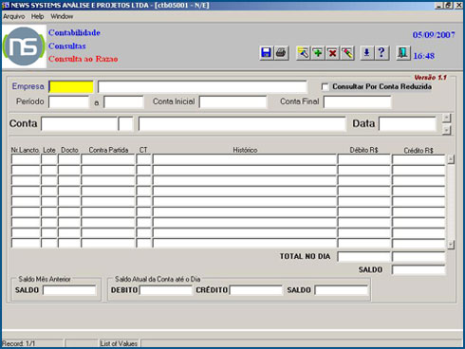465x349 pixels.
Task: Click List of Values in status bar
Action: click(119, 343)
